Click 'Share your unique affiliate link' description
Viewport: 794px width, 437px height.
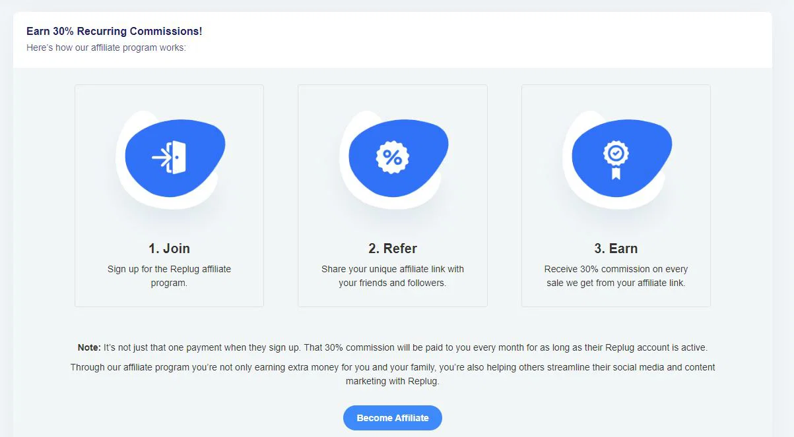tap(393, 276)
